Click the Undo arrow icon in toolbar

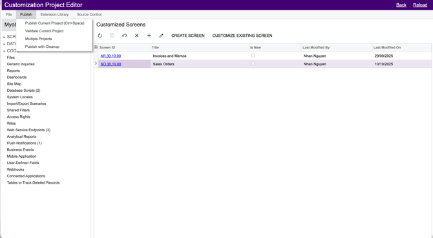point(124,36)
